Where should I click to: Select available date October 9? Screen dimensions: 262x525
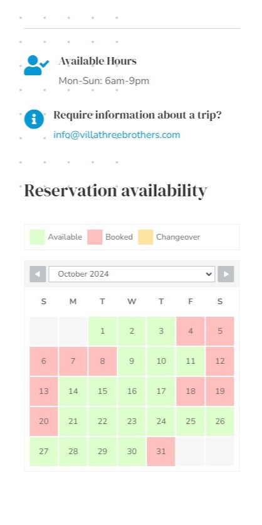tap(132, 361)
